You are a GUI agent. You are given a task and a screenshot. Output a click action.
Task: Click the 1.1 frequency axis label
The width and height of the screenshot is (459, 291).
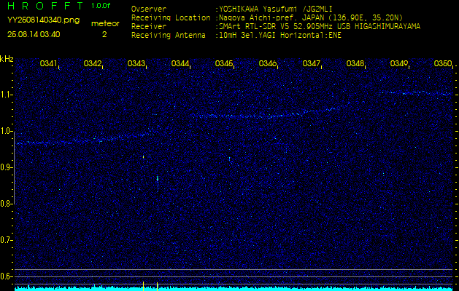pos(6,95)
